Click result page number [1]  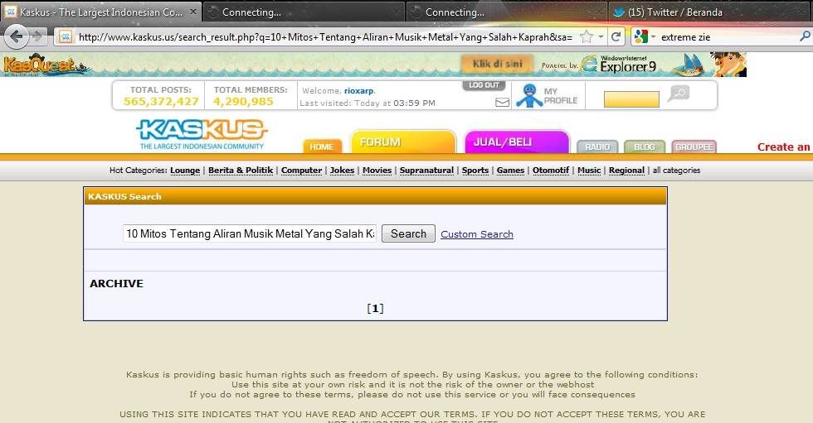375,309
